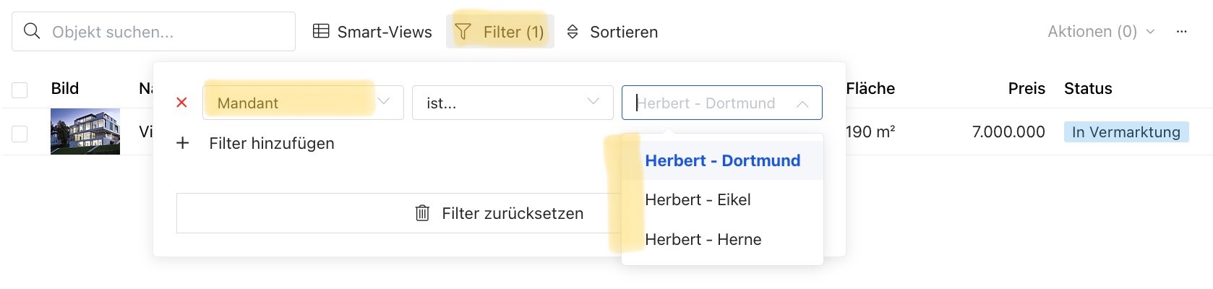The height and width of the screenshot is (289, 1213).
Task: Click trash icon in Filter zurücksetzen
Action: point(423,213)
